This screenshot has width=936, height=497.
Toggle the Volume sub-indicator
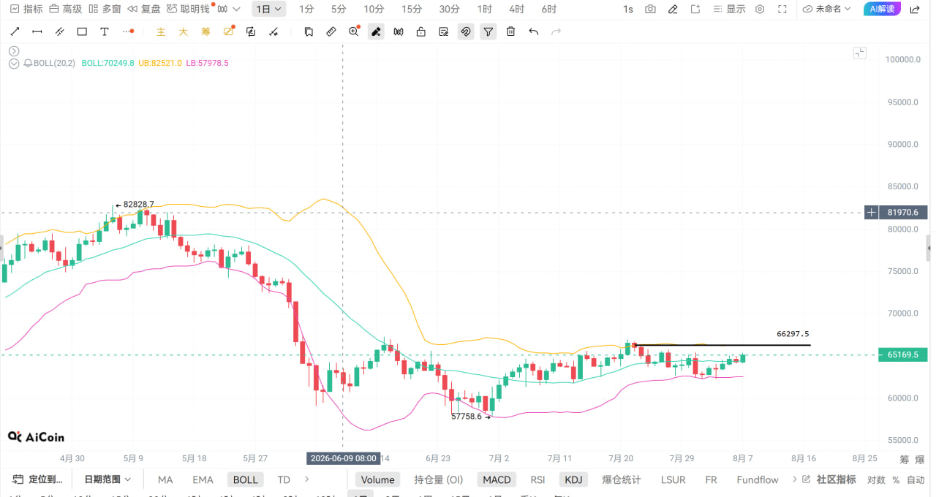[377, 479]
